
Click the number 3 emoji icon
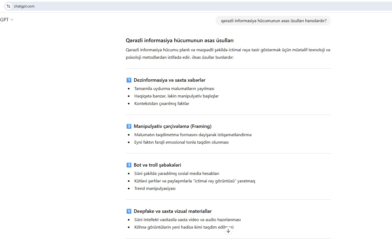tap(129, 165)
